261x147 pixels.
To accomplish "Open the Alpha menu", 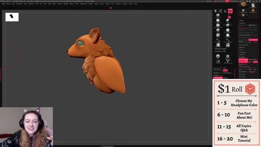I will pyautogui.click(x=3, y=4).
